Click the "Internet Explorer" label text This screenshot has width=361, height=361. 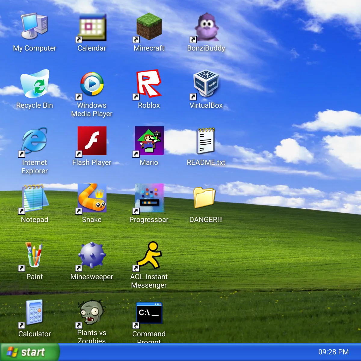(35, 167)
